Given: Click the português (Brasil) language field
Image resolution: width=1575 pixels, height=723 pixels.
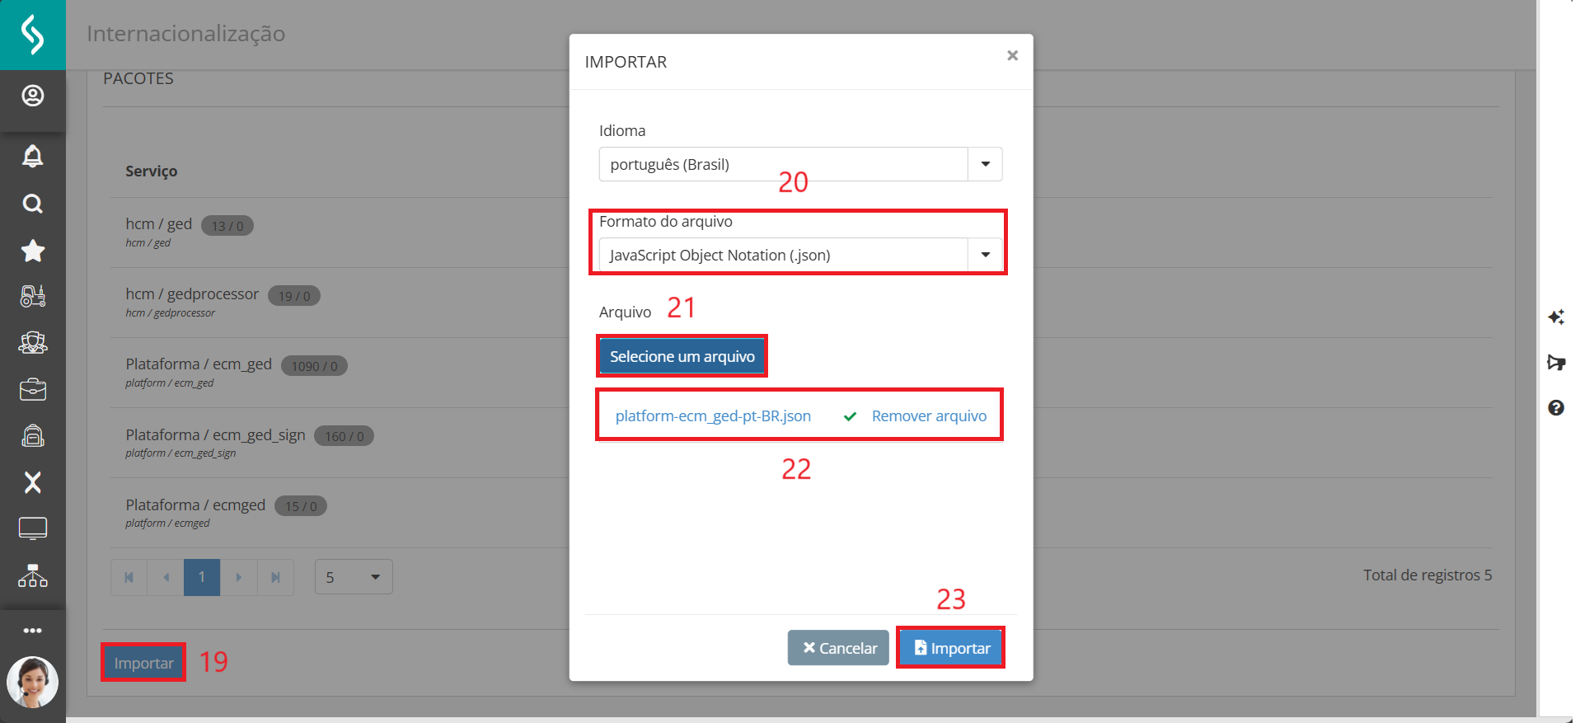Looking at the screenshot, I should pyautogui.click(x=783, y=164).
